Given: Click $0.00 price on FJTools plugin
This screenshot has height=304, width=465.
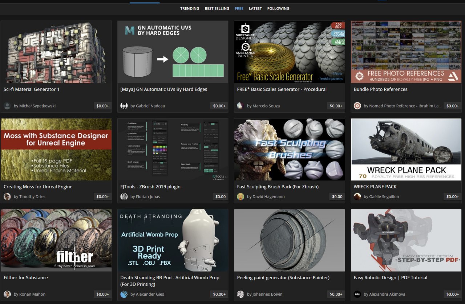Looking at the screenshot, I should pyautogui.click(x=221, y=196).
